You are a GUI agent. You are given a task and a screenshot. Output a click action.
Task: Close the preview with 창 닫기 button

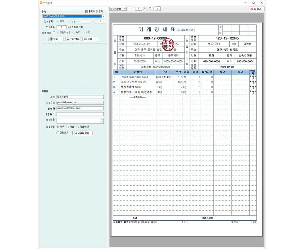[256, 8]
